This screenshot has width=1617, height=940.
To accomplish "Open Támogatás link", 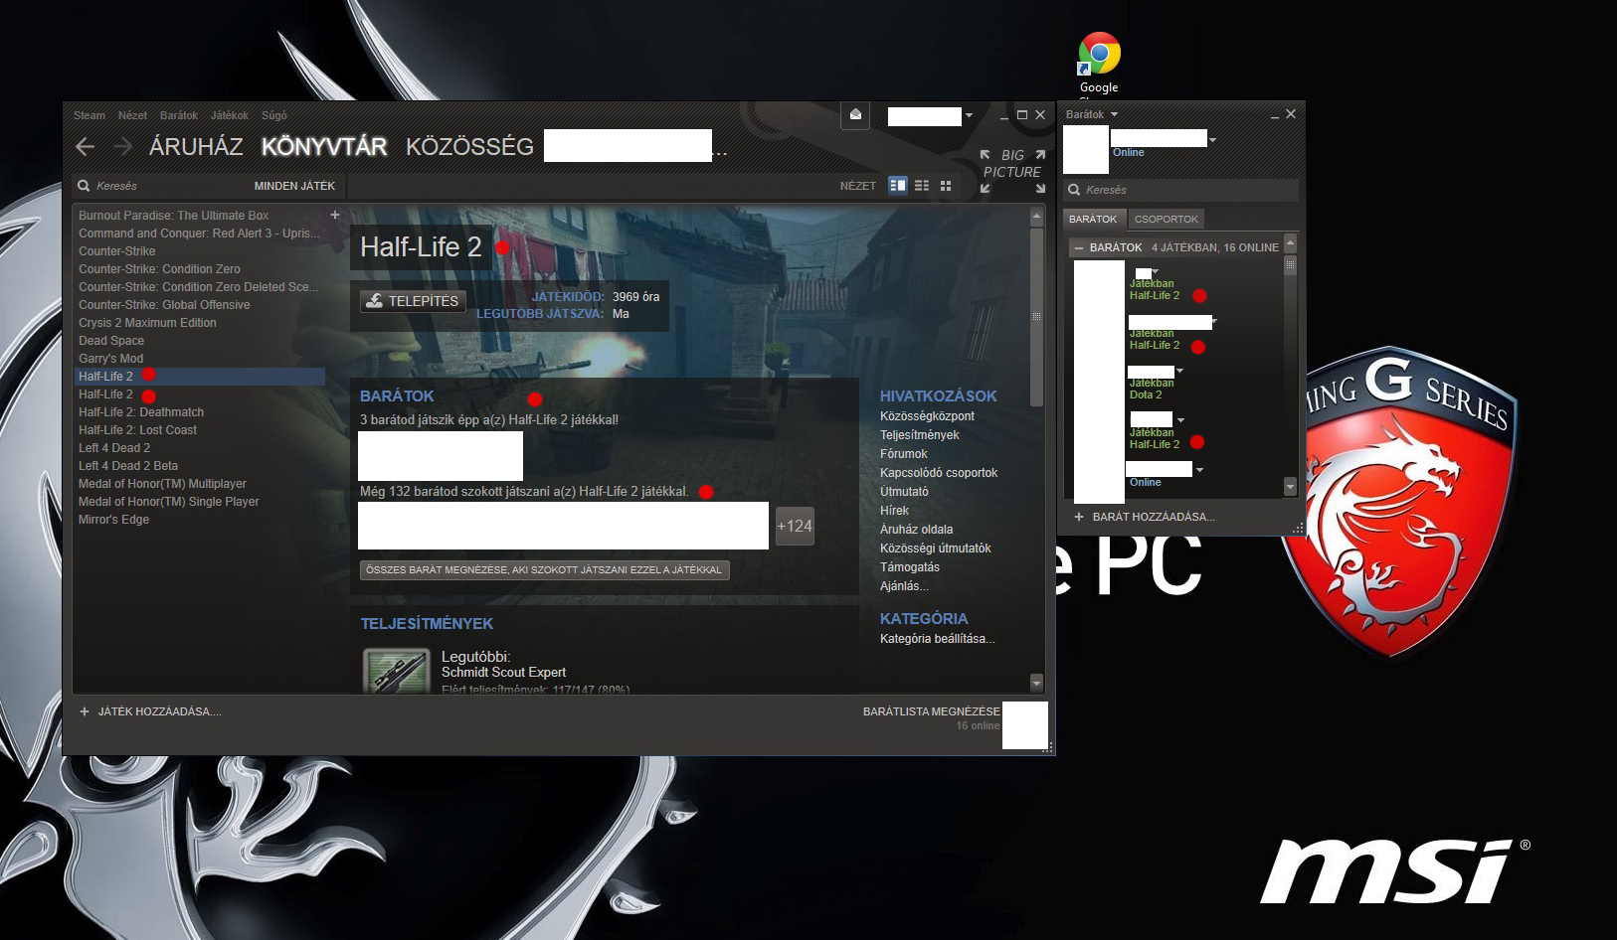I will [909, 567].
